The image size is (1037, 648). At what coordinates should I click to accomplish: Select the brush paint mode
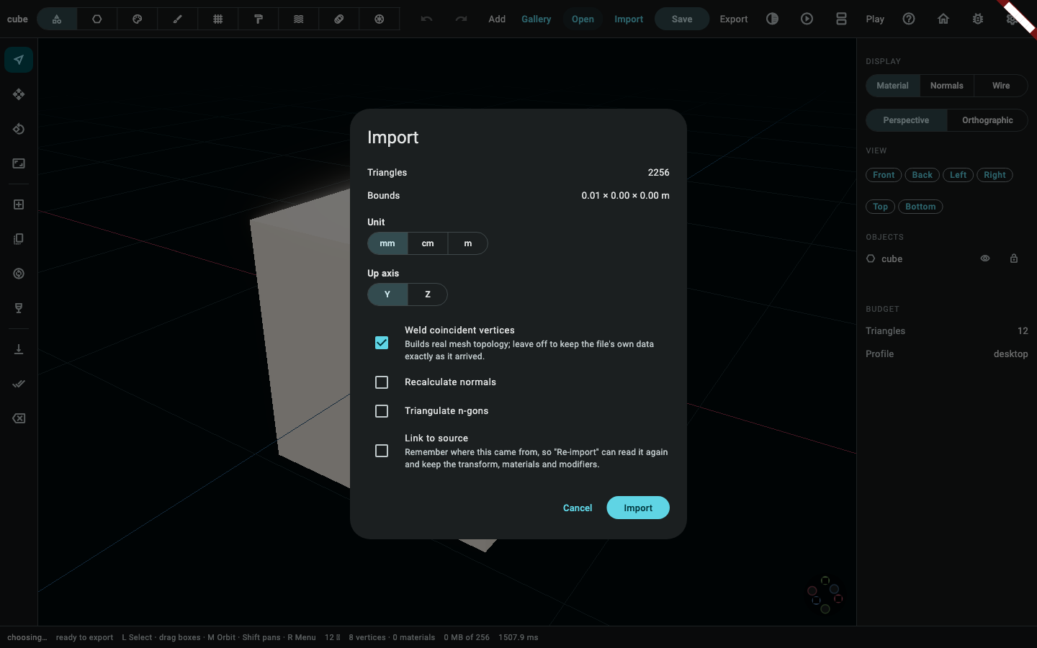178,19
